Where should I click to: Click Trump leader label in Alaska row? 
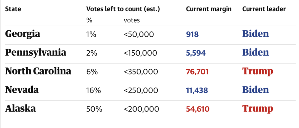258,109
